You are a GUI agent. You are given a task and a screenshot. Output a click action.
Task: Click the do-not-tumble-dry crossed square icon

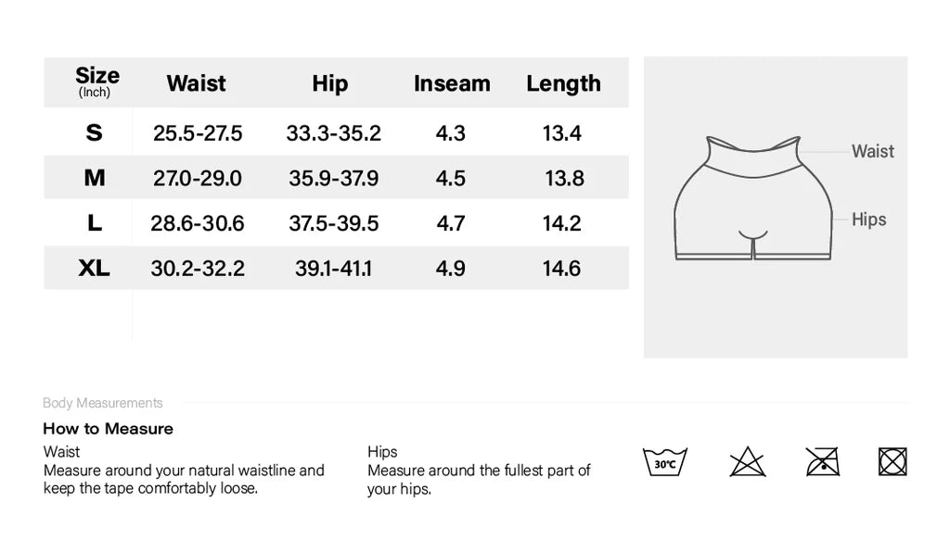(x=892, y=461)
